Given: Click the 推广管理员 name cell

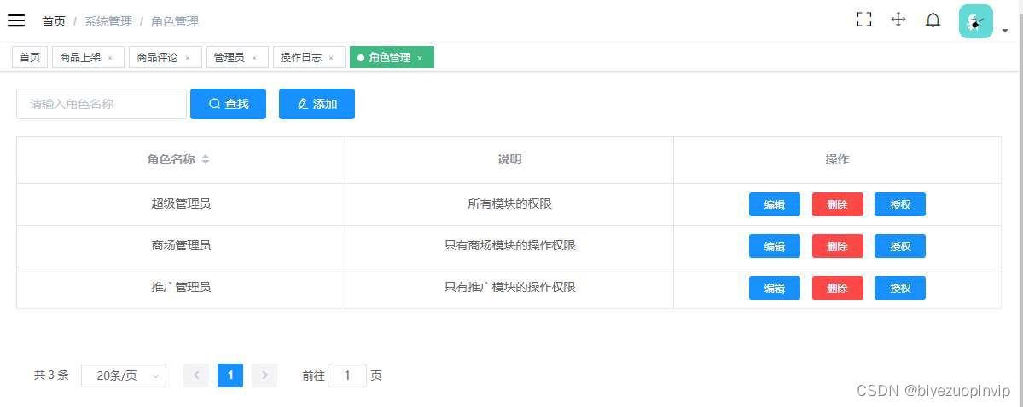Looking at the screenshot, I should (182, 288).
